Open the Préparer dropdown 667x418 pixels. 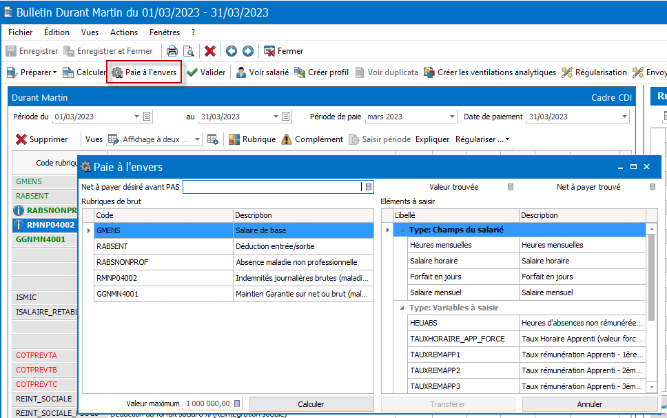pyautogui.click(x=32, y=72)
